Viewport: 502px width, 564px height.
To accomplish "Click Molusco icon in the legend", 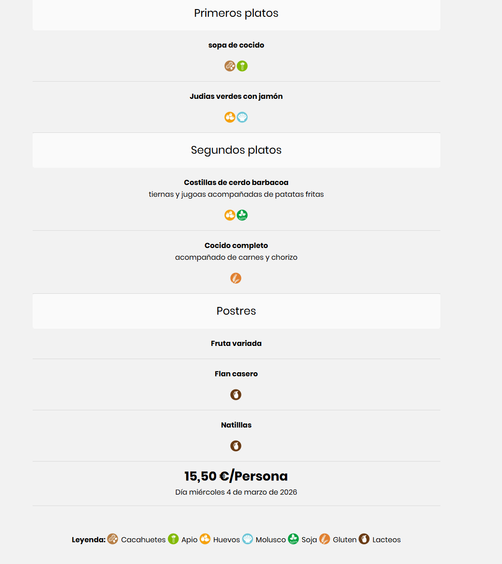I will tap(248, 539).
